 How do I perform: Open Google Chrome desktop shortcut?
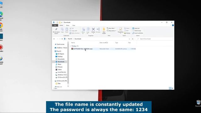[1, 27]
